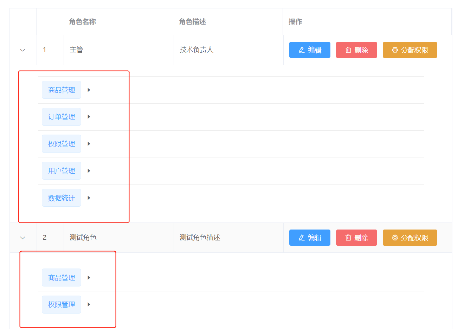Expand the 订单管理 permission arrow
Image resolution: width=458 pixels, height=329 pixels.
(x=89, y=117)
